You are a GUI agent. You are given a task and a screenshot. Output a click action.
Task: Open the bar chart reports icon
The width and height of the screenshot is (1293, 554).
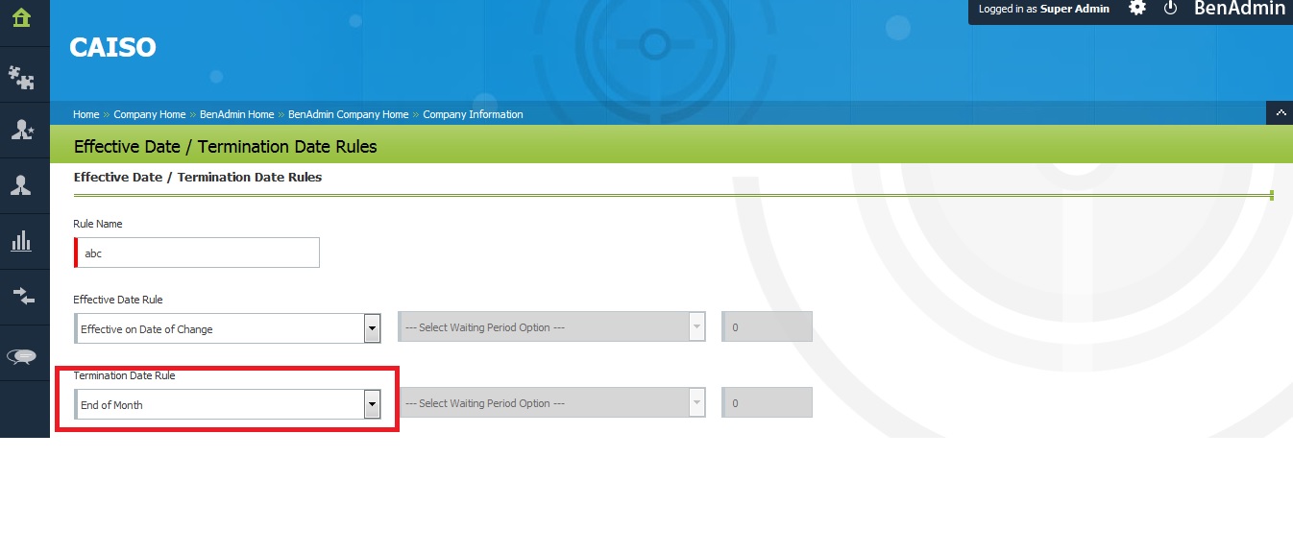pos(21,241)
